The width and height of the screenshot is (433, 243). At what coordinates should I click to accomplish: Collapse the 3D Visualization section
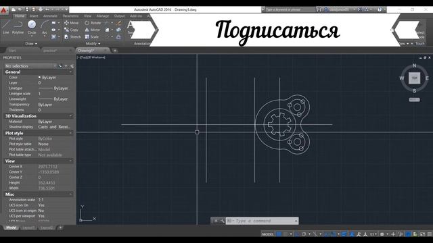click(x=70, y=116)
